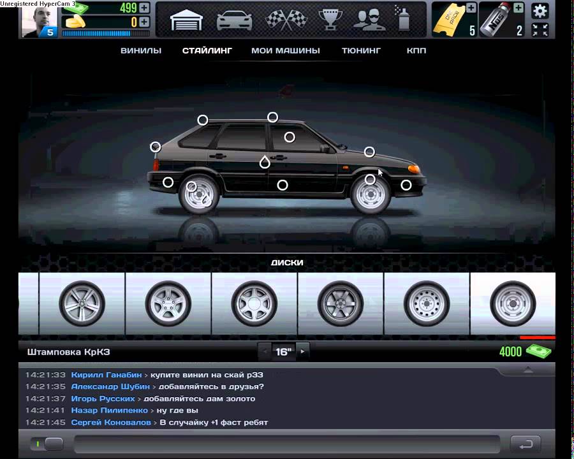Select body paint droplet point
The image size is (574, 459).
click(x=265, y=162)
